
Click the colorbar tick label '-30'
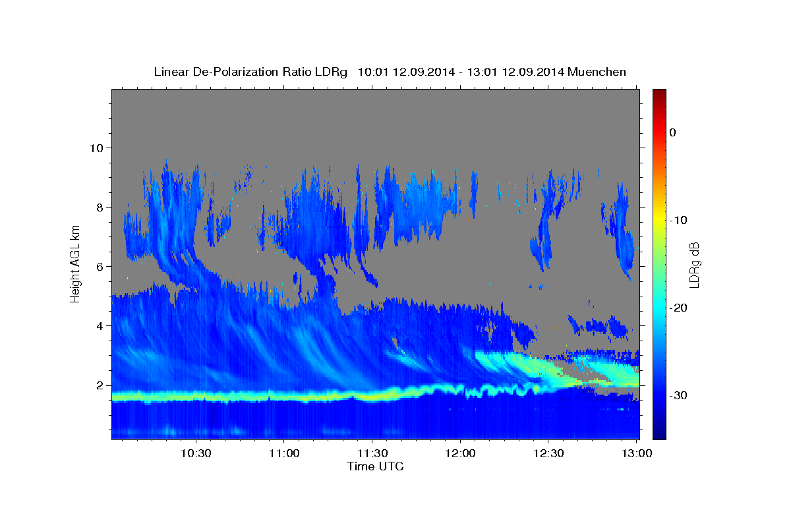click(678, 395)
